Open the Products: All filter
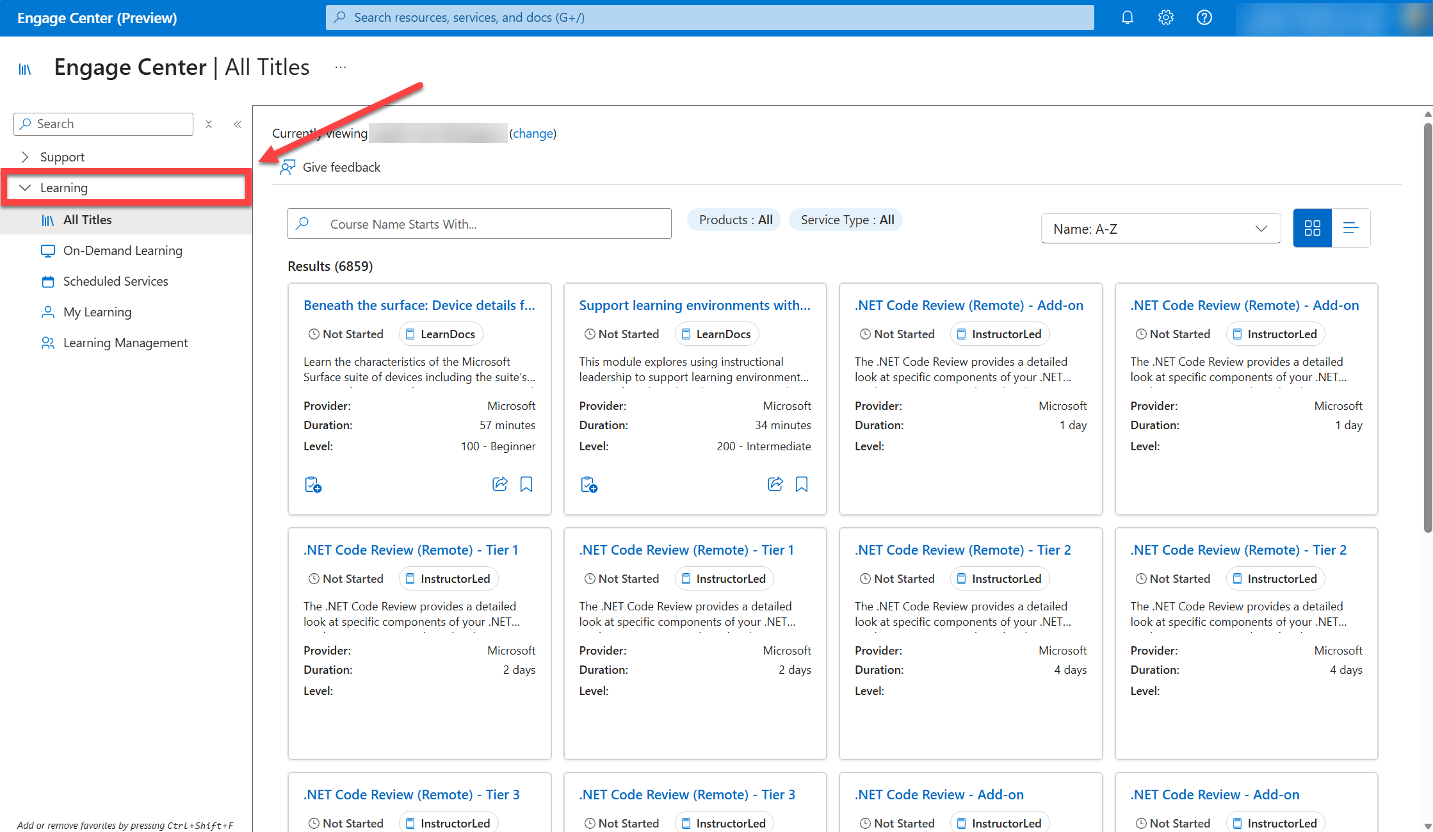This screenshot has height=832, width=1433. point(734,219)
